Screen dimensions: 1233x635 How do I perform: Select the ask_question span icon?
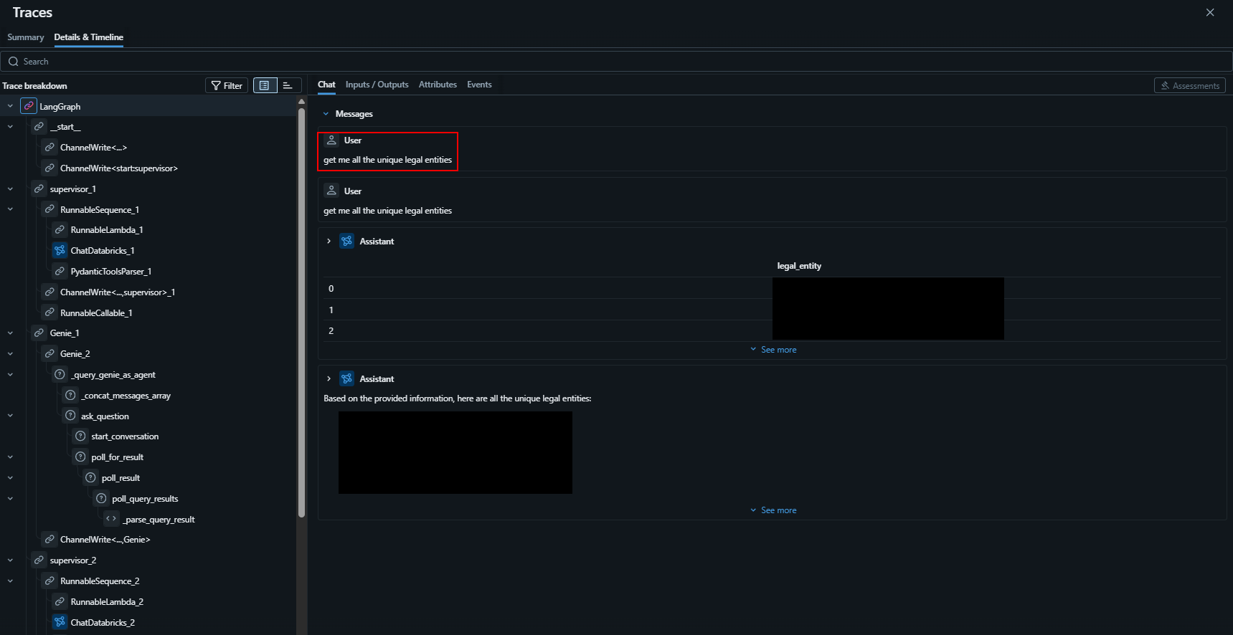click(x=70, y=415)
